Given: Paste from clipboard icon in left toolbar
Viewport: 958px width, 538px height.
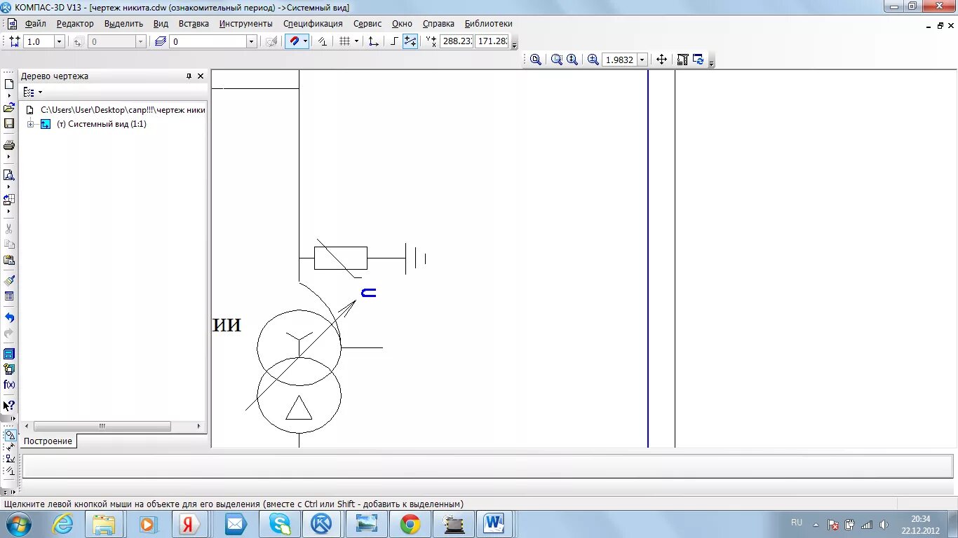Looking at the screenshot, I should (9, 260).
